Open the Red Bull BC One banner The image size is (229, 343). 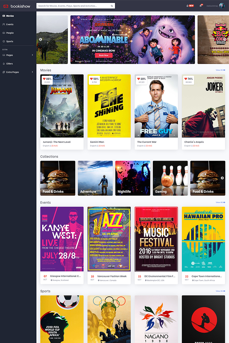213,40
